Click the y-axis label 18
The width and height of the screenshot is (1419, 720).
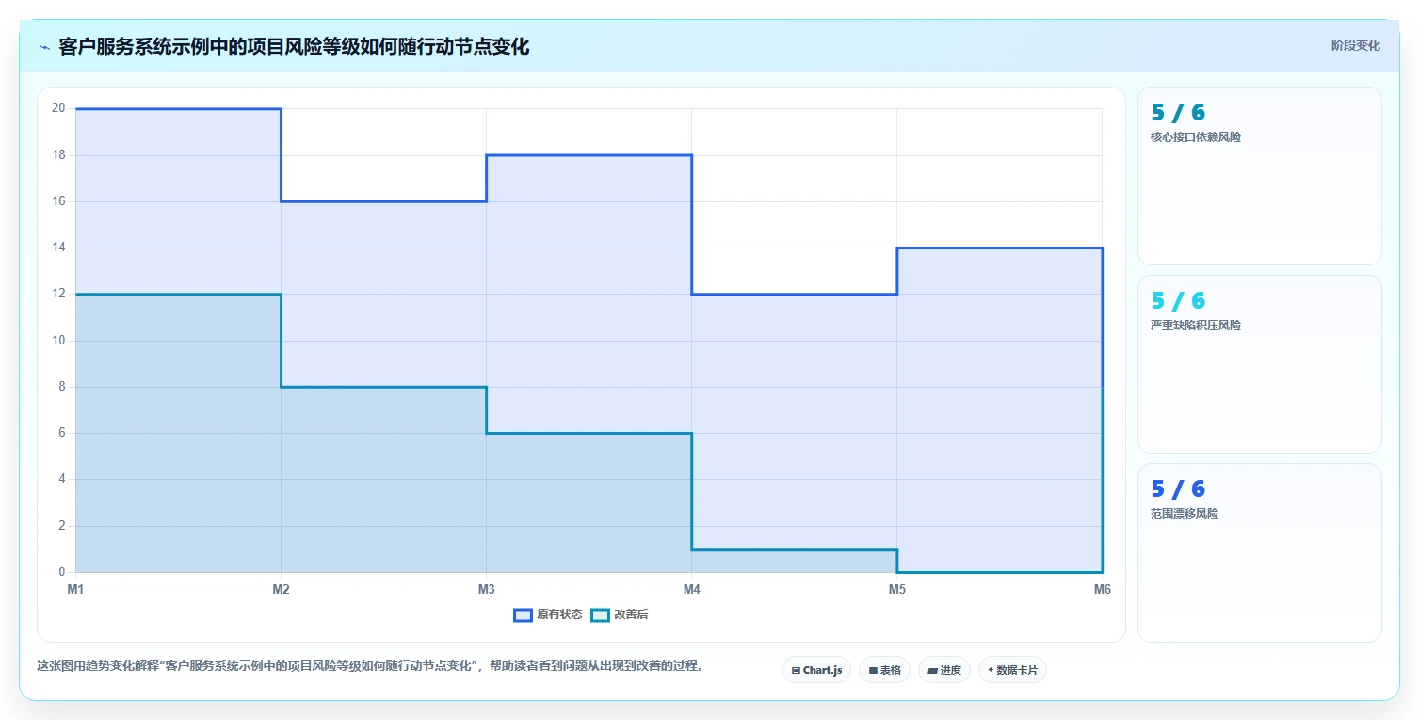click(x=58, y=155)
